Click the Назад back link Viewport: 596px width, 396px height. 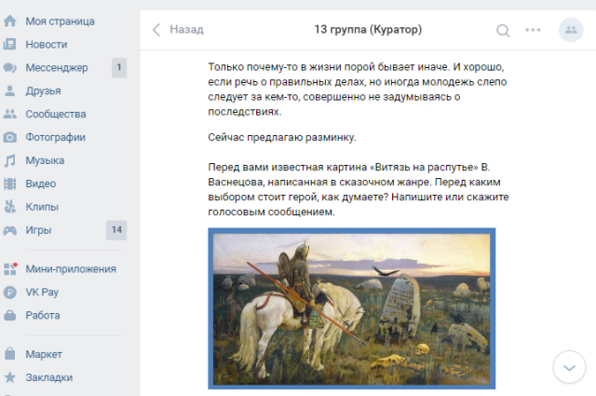click(186, 29)
